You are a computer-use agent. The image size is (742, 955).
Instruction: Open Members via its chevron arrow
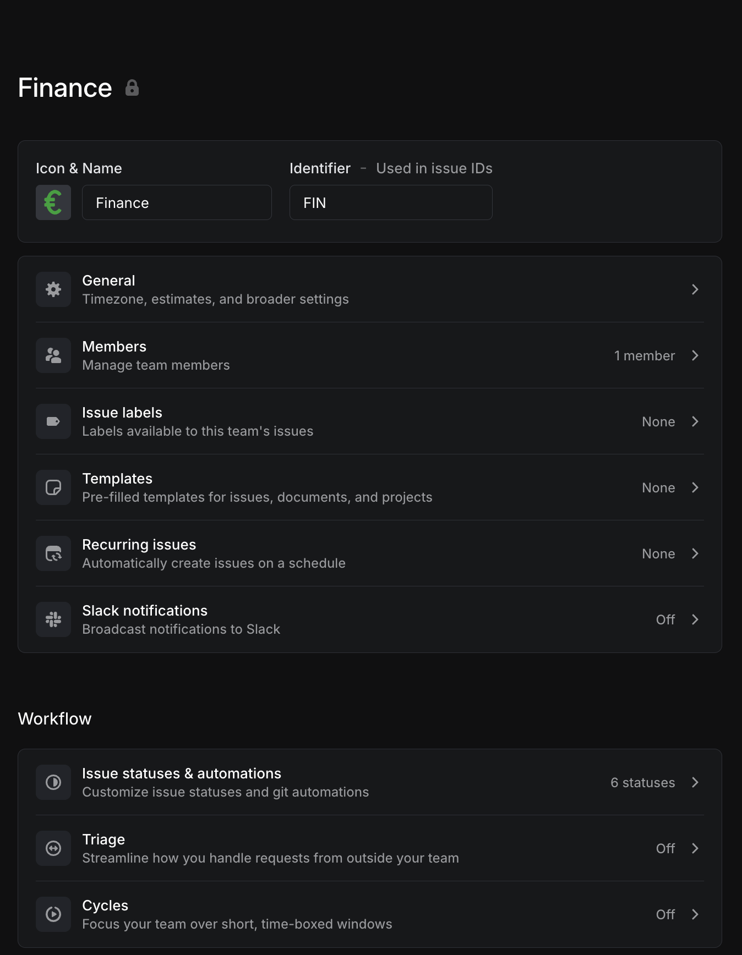click(695, 355)
